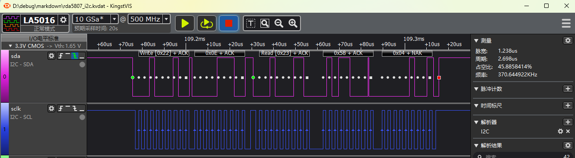
Task: Maximize the KingstVIS window
Action: 546,6
